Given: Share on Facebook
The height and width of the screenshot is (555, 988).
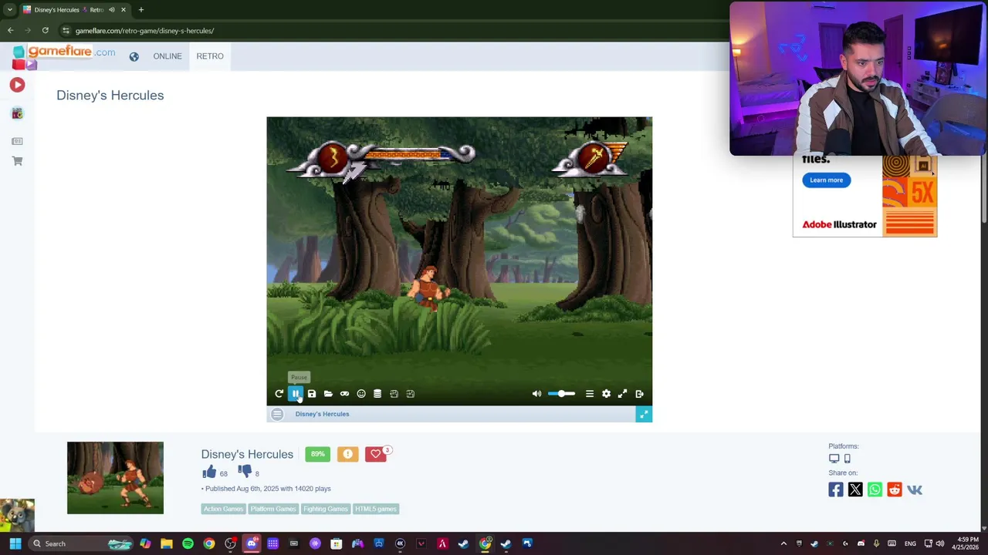Looking at the screenshot, I should point(836,489).
